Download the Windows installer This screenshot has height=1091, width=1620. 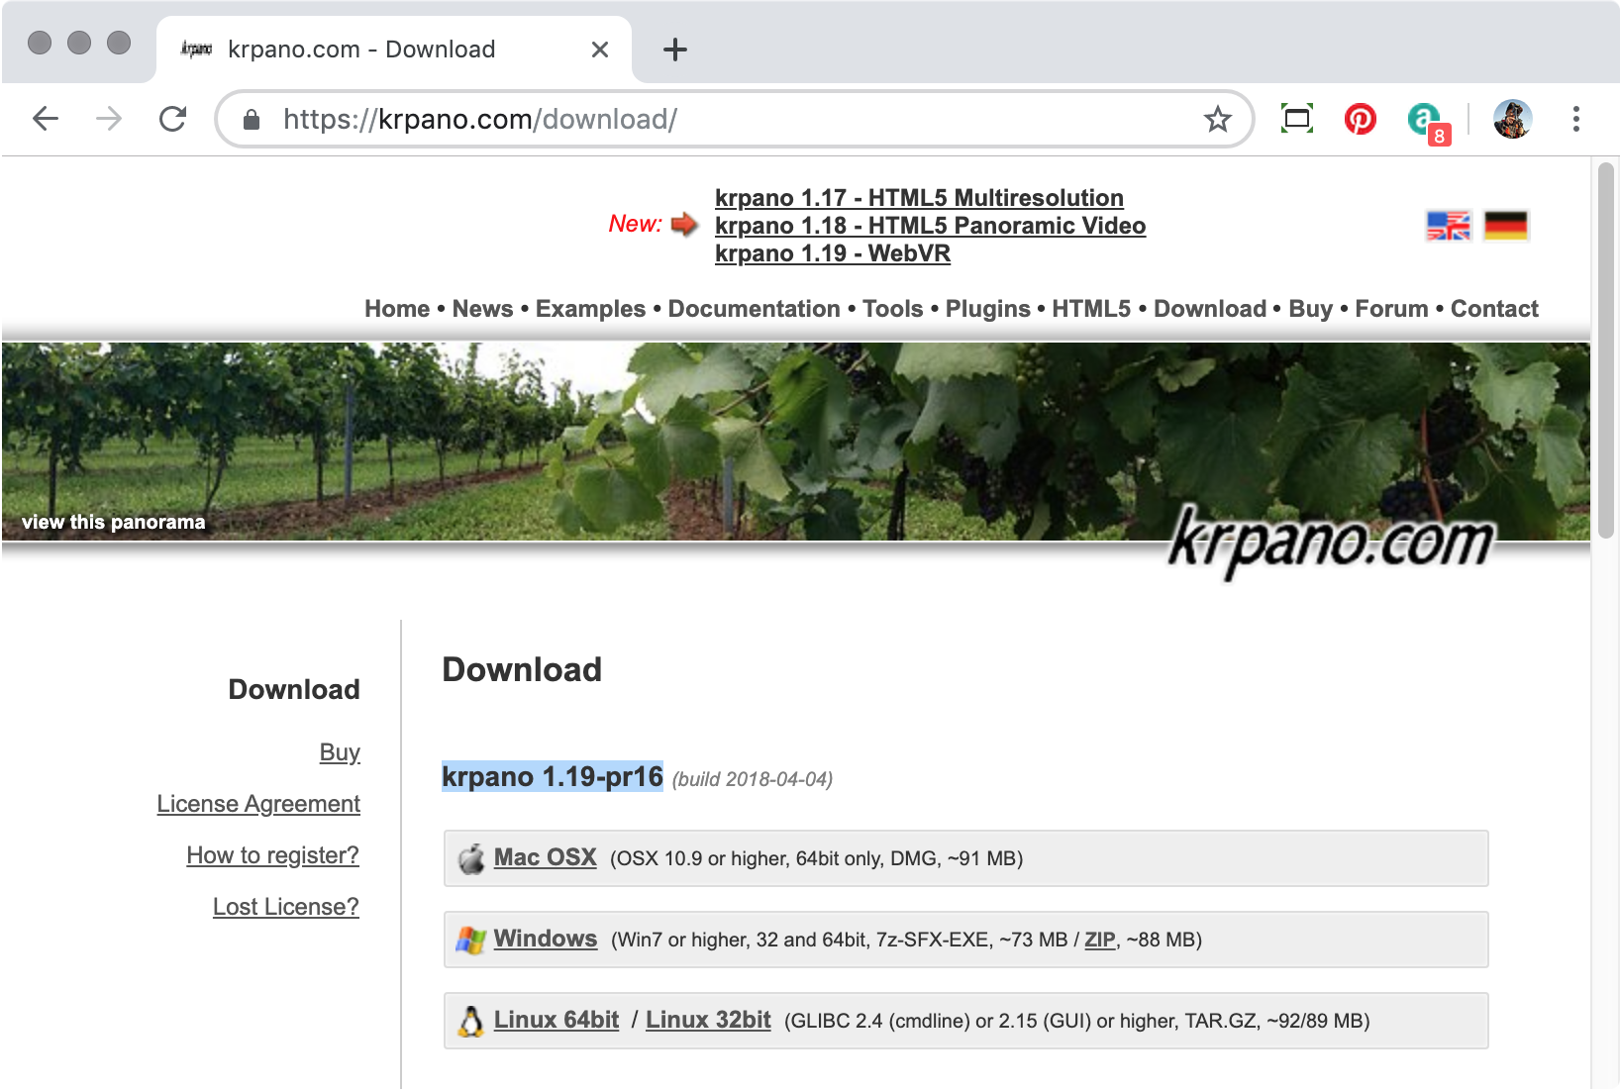click(x=546, y=939)
